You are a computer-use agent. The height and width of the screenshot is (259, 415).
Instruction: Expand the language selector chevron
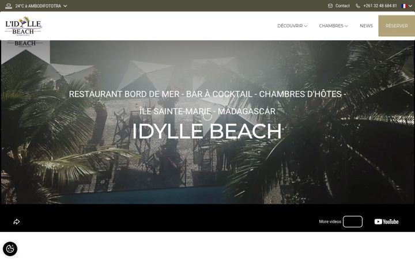(410, 6)
